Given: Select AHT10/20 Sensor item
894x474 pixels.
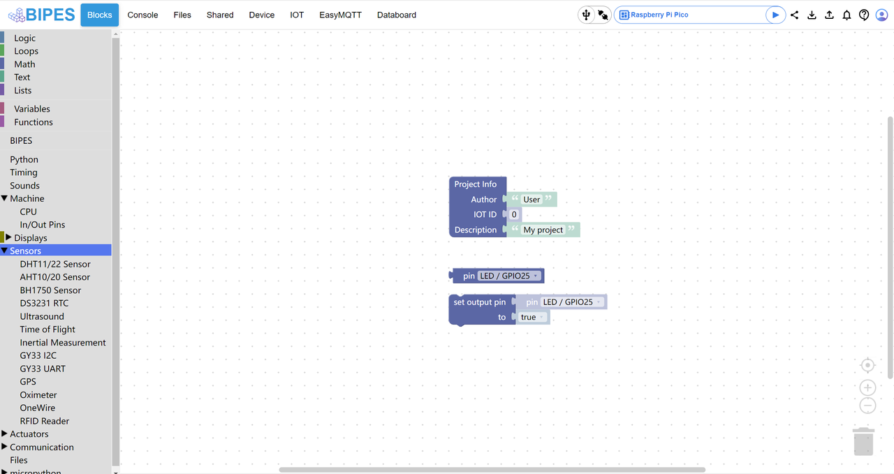Looking at the screenshot, I should click(56, 277).
